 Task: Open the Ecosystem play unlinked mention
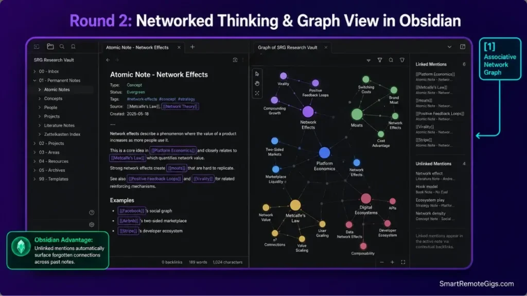point(430,200)
